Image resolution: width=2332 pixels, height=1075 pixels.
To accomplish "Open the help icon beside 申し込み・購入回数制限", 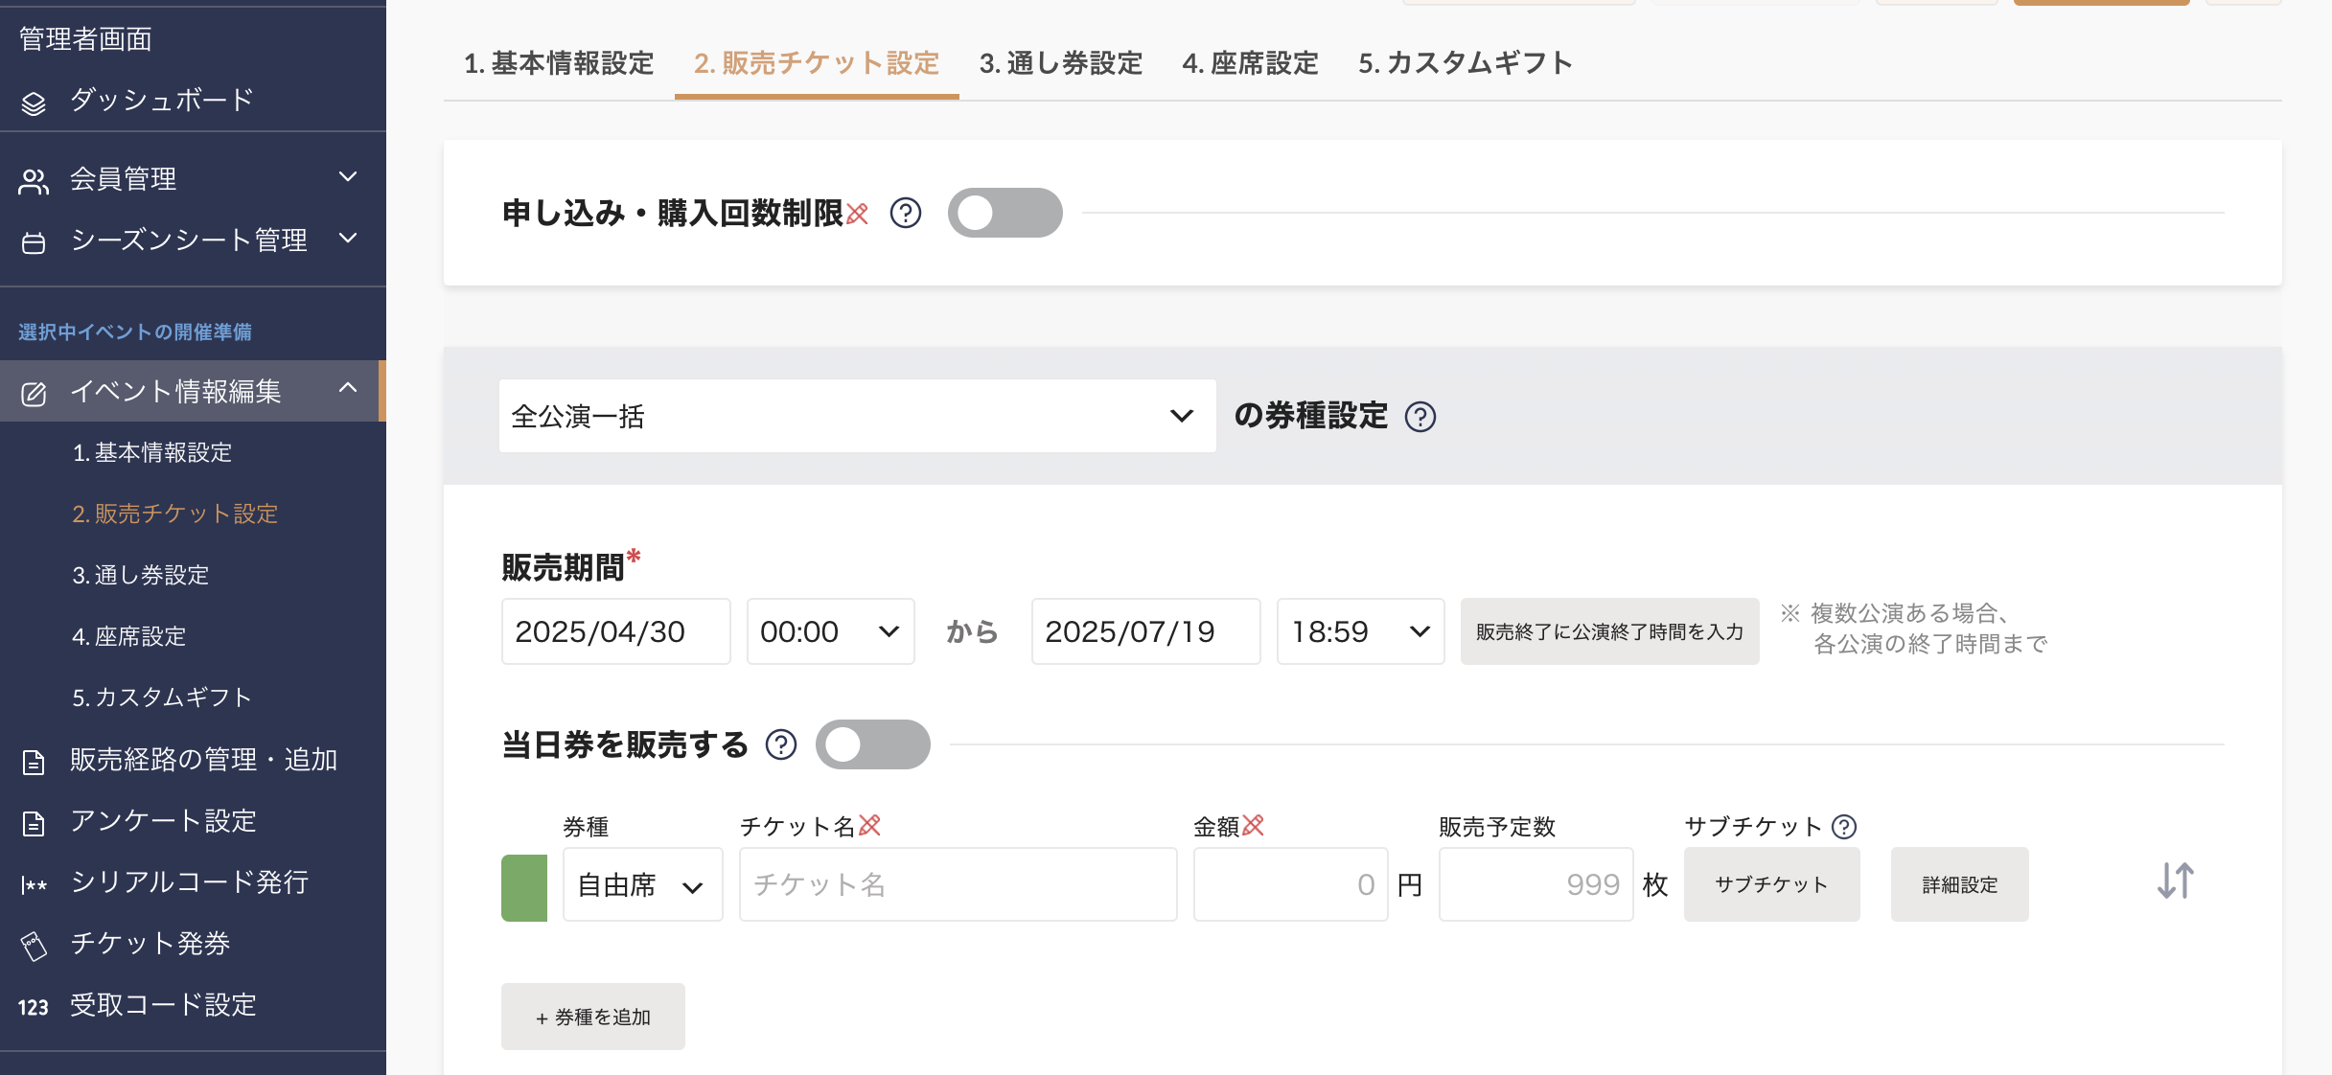I will (x=905, y=213).
